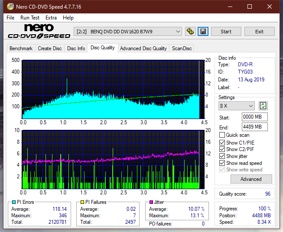Switch to the ScanDisc tab
Viewport: 283px width, 232px height.
tap(182, 48)
